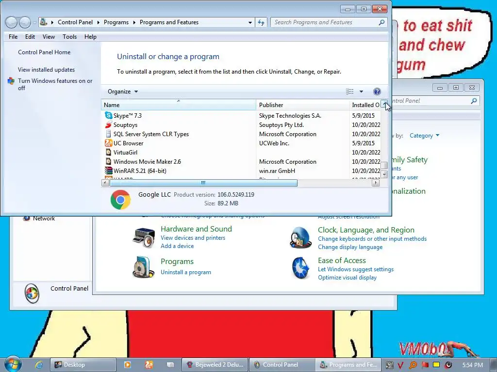Click the Windows features shield icon

pyautogui.click(x=11, y=81)
